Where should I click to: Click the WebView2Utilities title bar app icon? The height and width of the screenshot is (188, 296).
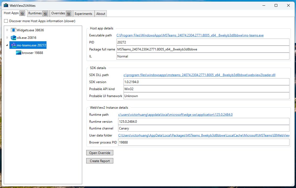coord(6,5)
